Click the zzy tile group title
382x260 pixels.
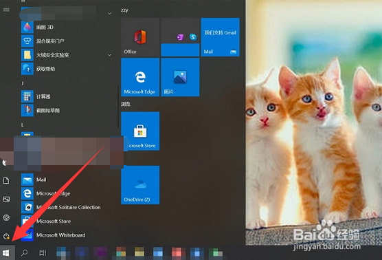(x=124, y=10)
